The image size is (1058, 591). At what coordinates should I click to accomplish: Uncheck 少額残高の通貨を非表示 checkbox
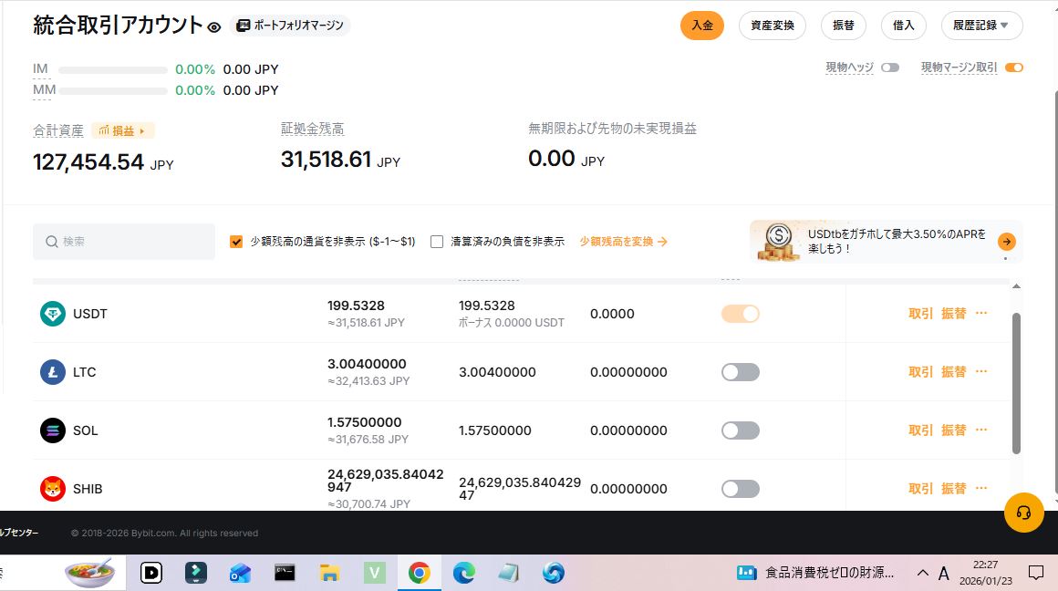[236, 242]
